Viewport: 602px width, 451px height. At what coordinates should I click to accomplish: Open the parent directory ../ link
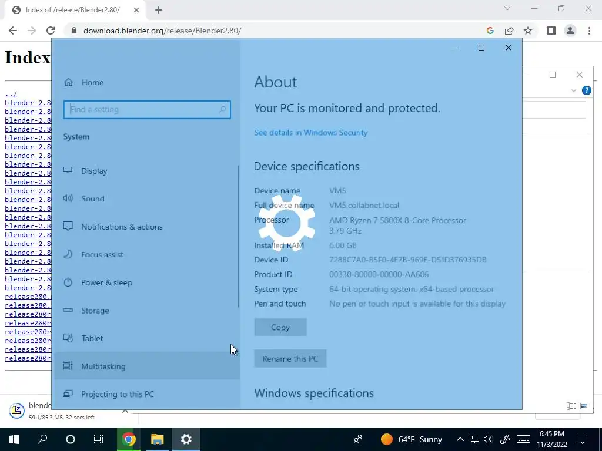point(11,94)
